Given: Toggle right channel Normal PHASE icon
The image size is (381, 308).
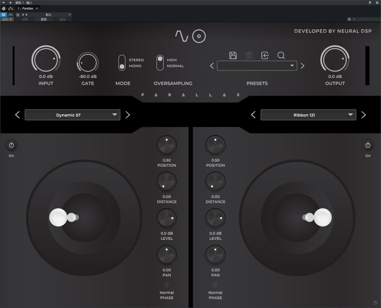Looking at the screenshot, I should (x=215, y=285).
